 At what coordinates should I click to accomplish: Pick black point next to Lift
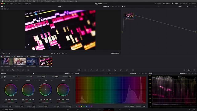point(5,80)
